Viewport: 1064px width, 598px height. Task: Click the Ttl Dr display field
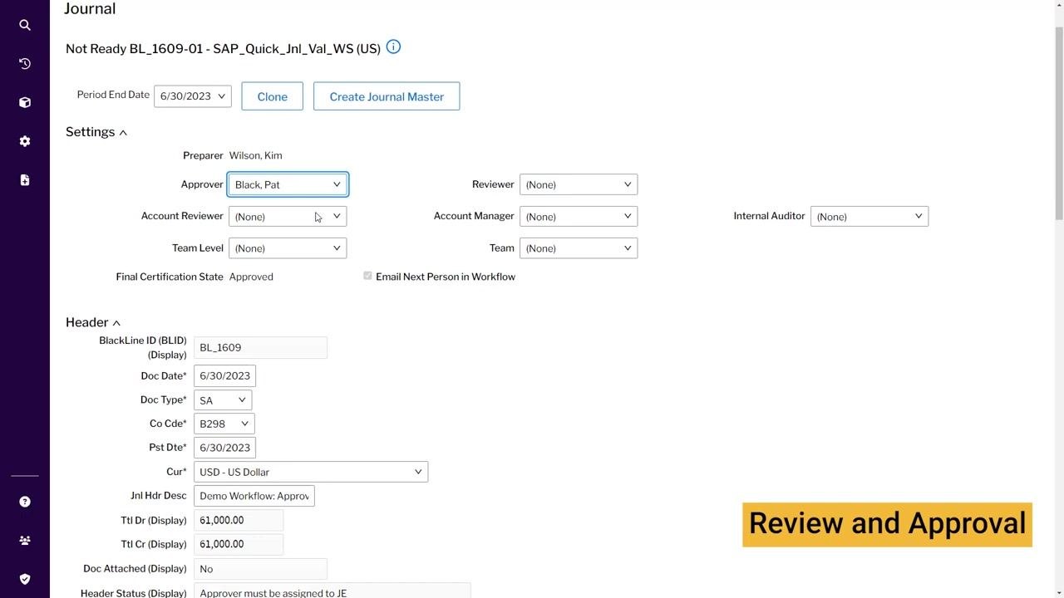(x=239, y=520)
